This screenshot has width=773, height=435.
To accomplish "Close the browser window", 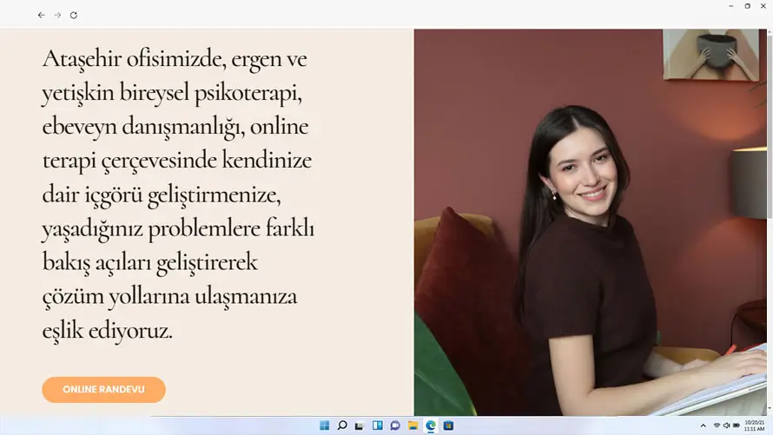I will click(x=763, y=6).
